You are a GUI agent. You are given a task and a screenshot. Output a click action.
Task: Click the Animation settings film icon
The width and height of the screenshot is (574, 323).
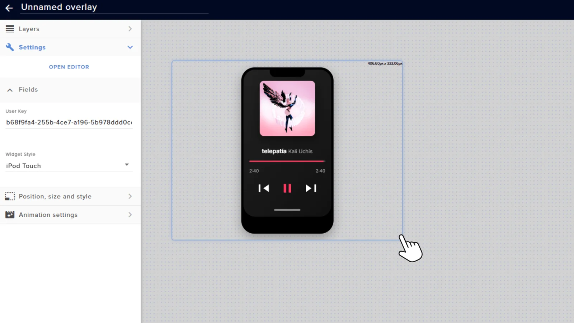coord(10,215)
